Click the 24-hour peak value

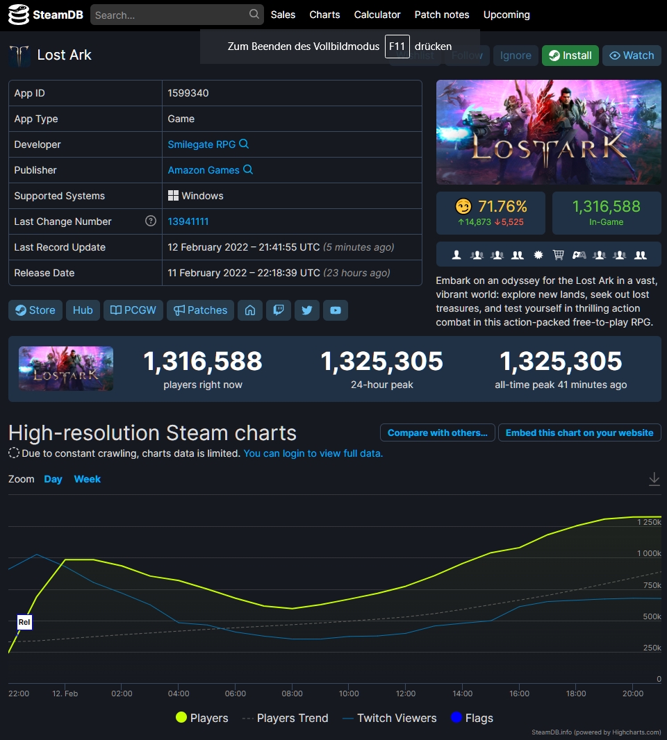point(381,361)
